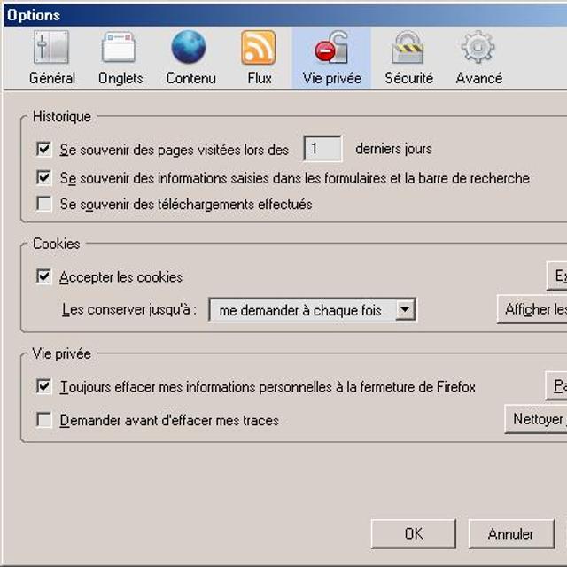
Task: Enable Demander avant d'effacer mes traces
Action: coord(43,420)
